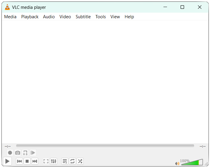Stop playback with the Stop button
The image size is (210, 168).
click(x=27, y=161)
